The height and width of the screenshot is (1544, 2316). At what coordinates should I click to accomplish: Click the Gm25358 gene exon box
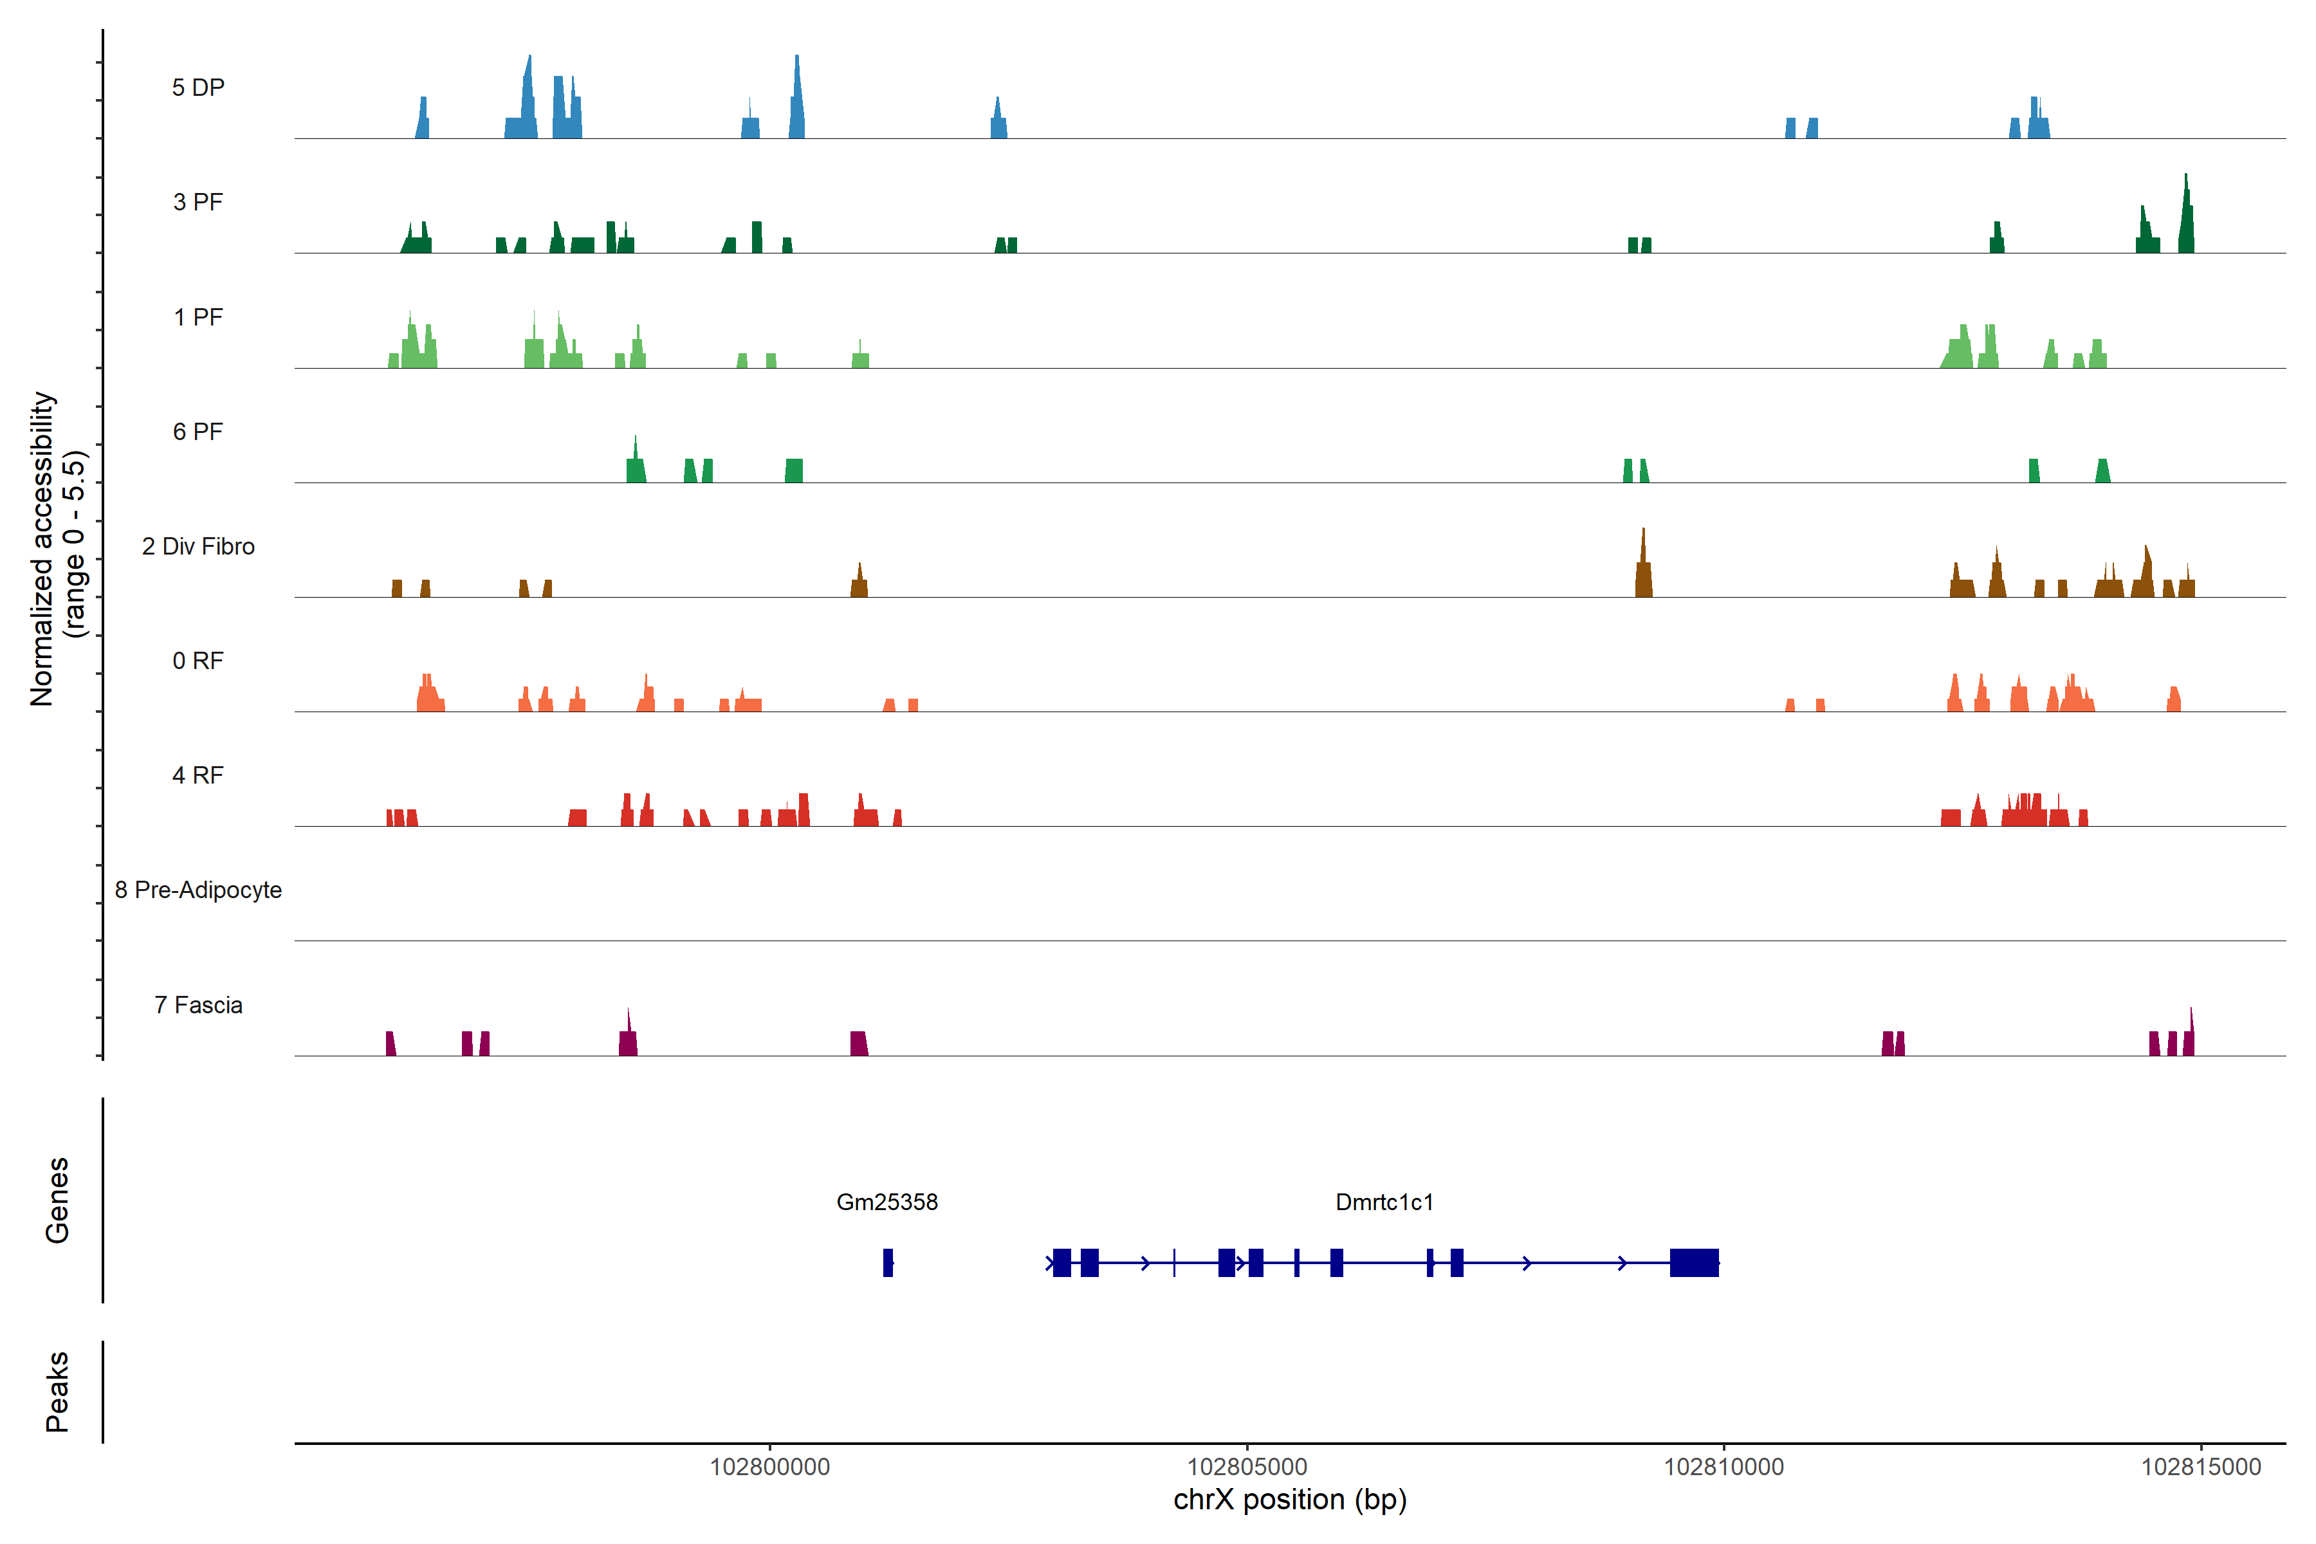(888, 1262)
